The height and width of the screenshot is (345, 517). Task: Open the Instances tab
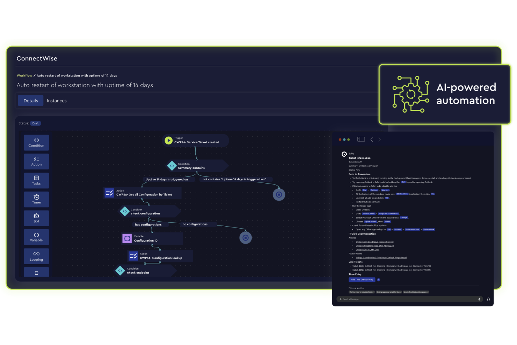[57, 101]
